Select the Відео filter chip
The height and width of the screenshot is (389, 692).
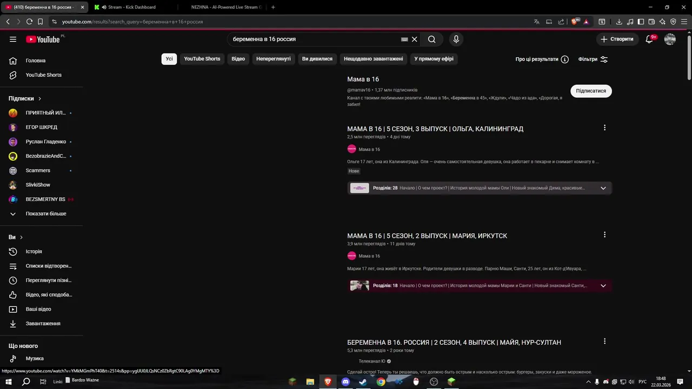[238, 59]
